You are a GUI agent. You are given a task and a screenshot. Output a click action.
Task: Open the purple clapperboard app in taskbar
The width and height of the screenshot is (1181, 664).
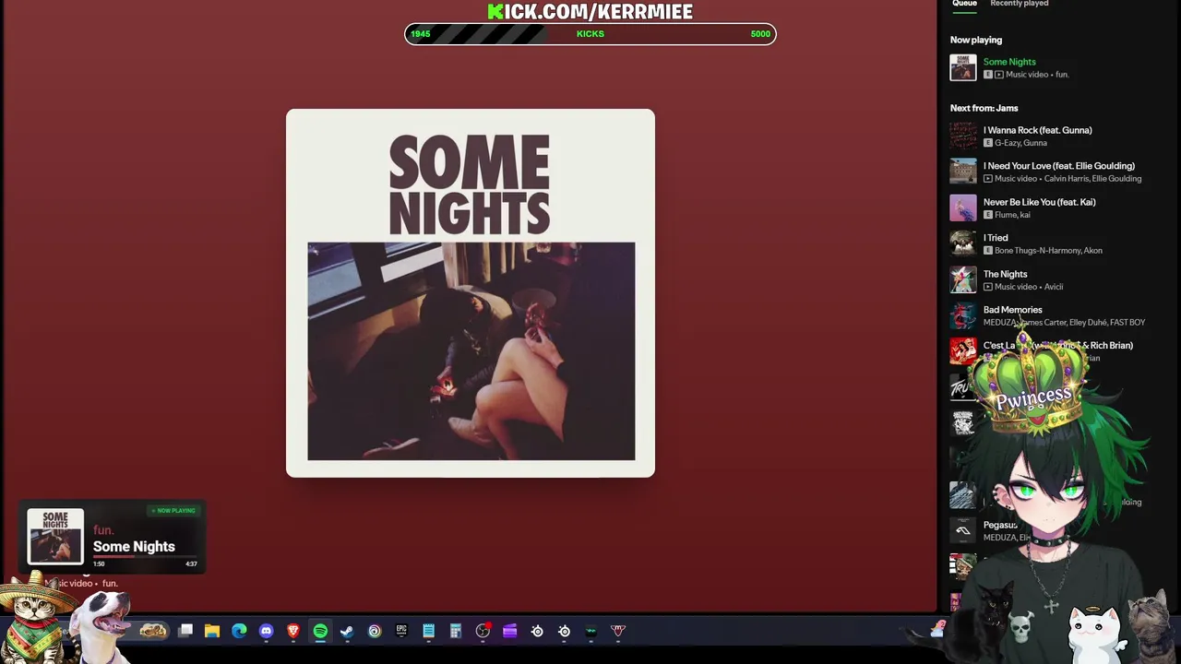[509, 631]
